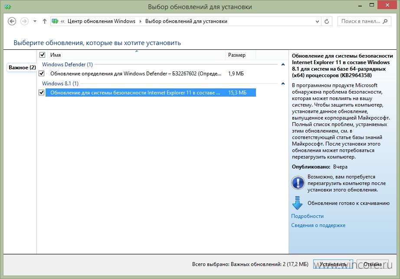Click the Windows Update icon in address bar

tap(55, 21)
